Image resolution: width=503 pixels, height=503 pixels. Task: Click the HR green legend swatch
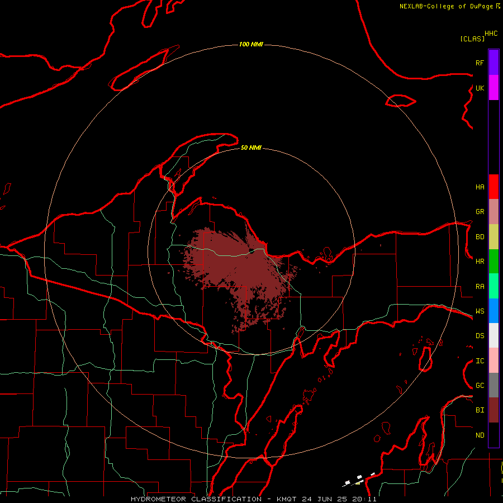(493, 262)
